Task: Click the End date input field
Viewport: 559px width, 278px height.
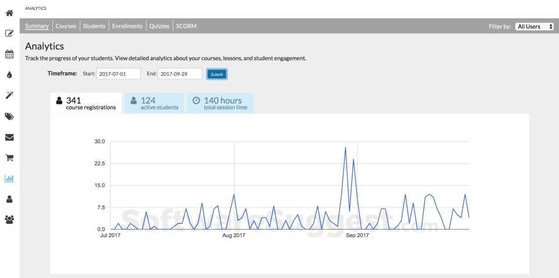Action: pos(180,74)
